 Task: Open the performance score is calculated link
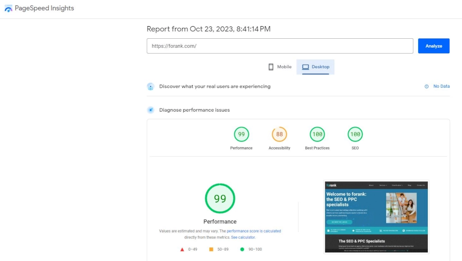tap(254, 231)
